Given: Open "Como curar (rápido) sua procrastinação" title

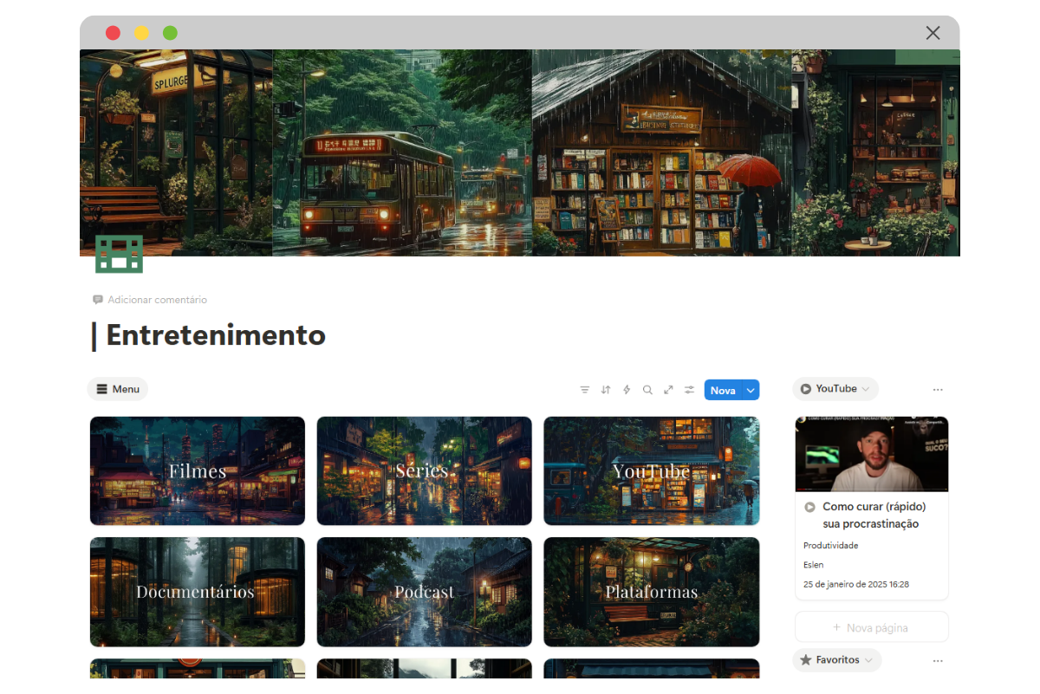Looking at the screenshot, I should [874, 516].
